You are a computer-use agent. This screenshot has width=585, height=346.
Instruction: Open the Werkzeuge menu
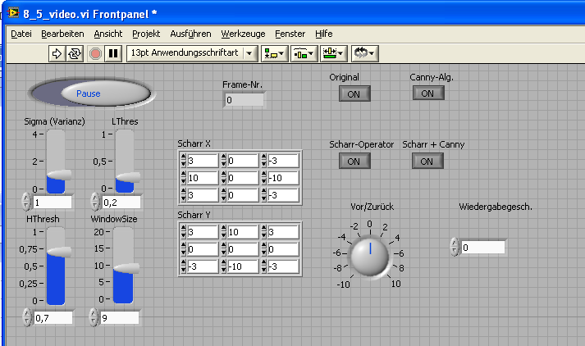pyautogui.click(x=244, y=34)
